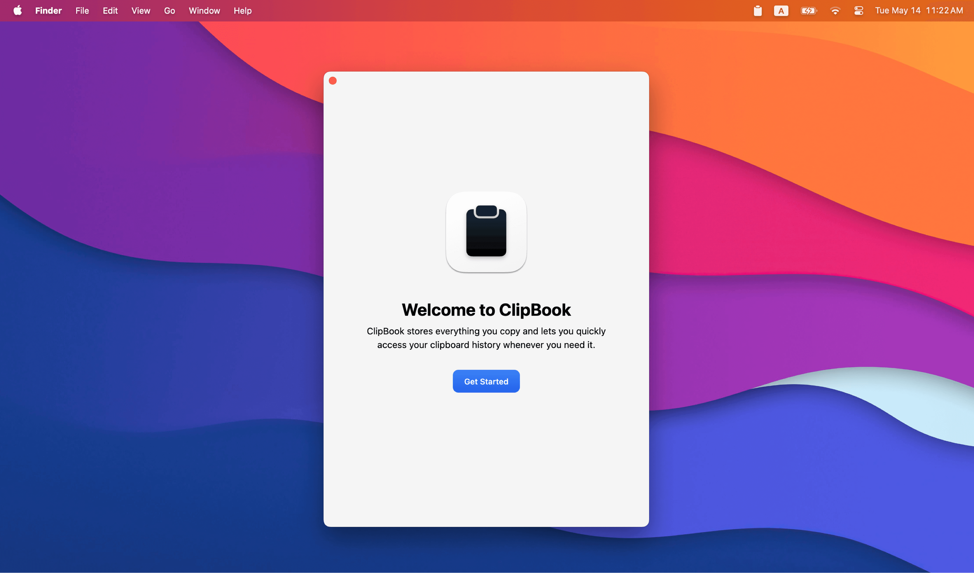Open the File menu
This screenshot has width=974, height=573.
click(x=82, y=10)
